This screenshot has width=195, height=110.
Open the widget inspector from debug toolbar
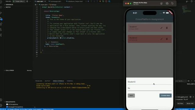(109, 1)
